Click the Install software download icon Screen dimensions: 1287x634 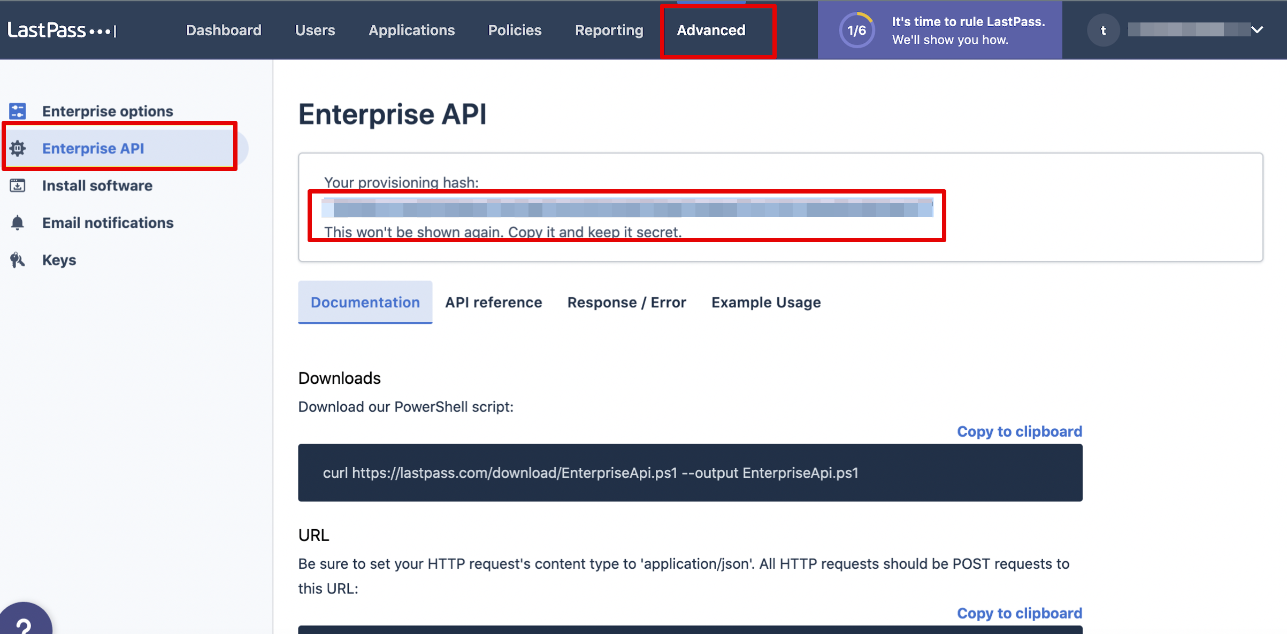coord(18,185)
